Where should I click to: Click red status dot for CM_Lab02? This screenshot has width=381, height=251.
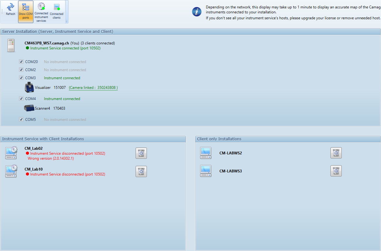[x=27, y=153]
